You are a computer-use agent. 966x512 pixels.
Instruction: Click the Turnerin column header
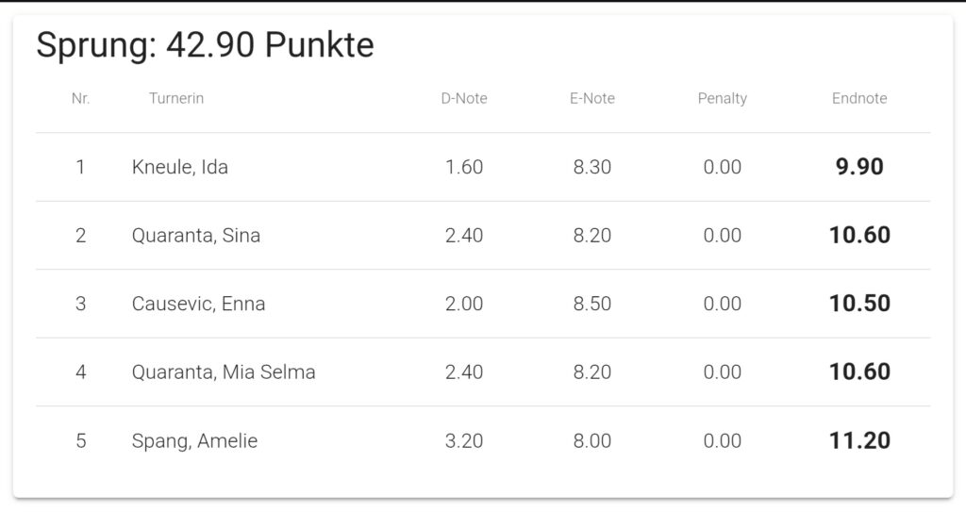pyautogui.click(x=176, y=99)
